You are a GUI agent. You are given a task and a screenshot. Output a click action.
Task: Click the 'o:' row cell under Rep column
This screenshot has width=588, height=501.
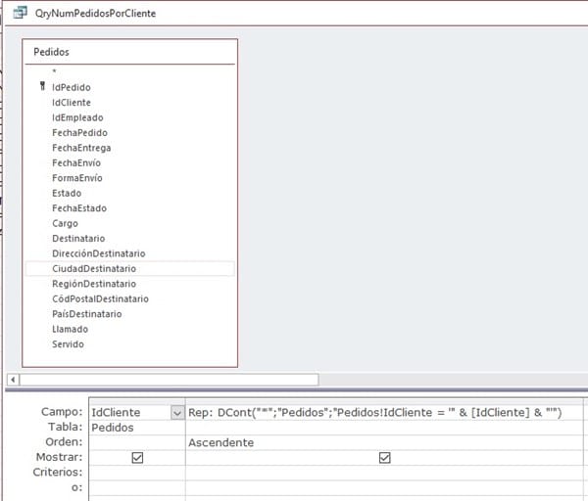[384, 488]
